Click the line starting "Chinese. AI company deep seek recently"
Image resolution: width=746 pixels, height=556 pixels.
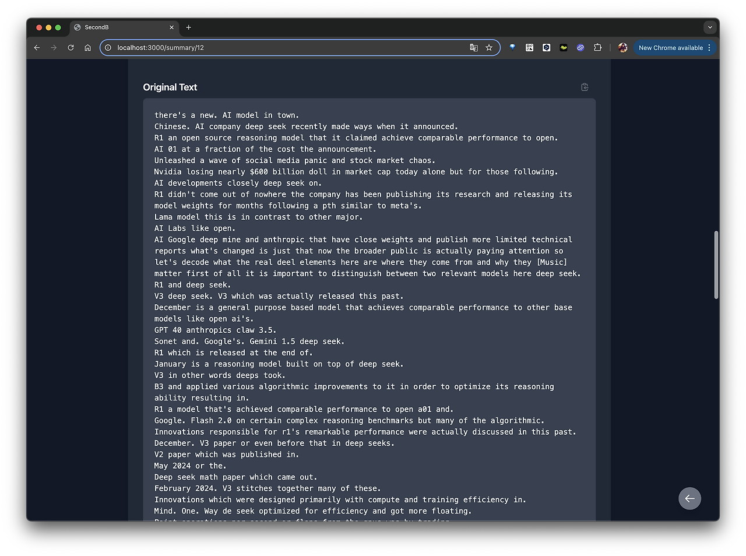306,126
